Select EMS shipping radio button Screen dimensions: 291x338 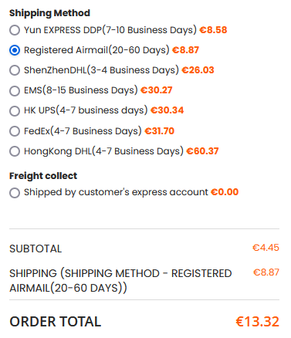click(x=15, y=90)
